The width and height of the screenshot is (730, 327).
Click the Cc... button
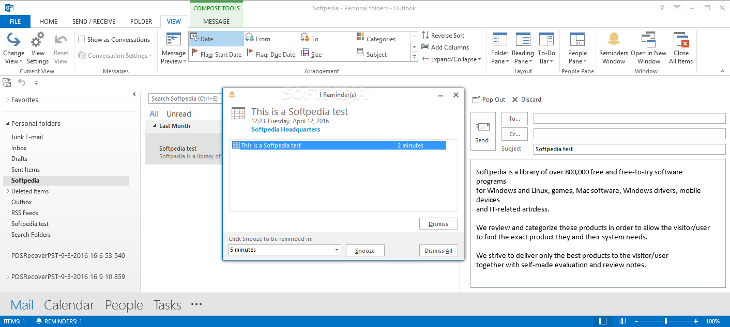click(514, 134)
